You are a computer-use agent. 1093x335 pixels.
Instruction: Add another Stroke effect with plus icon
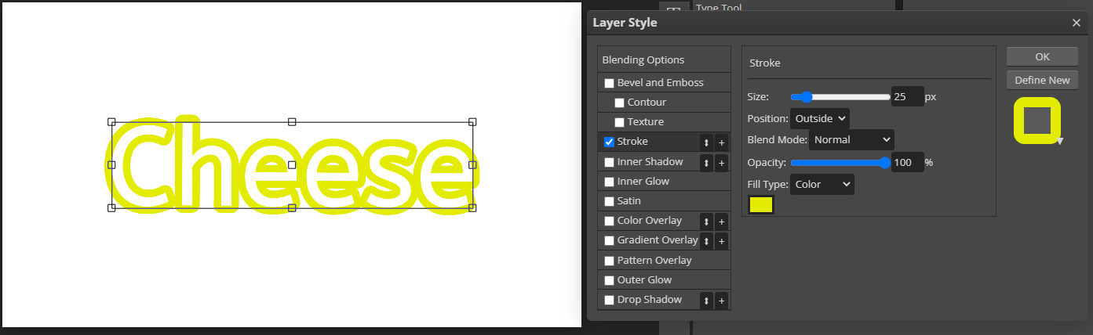(x=721, y=142)
